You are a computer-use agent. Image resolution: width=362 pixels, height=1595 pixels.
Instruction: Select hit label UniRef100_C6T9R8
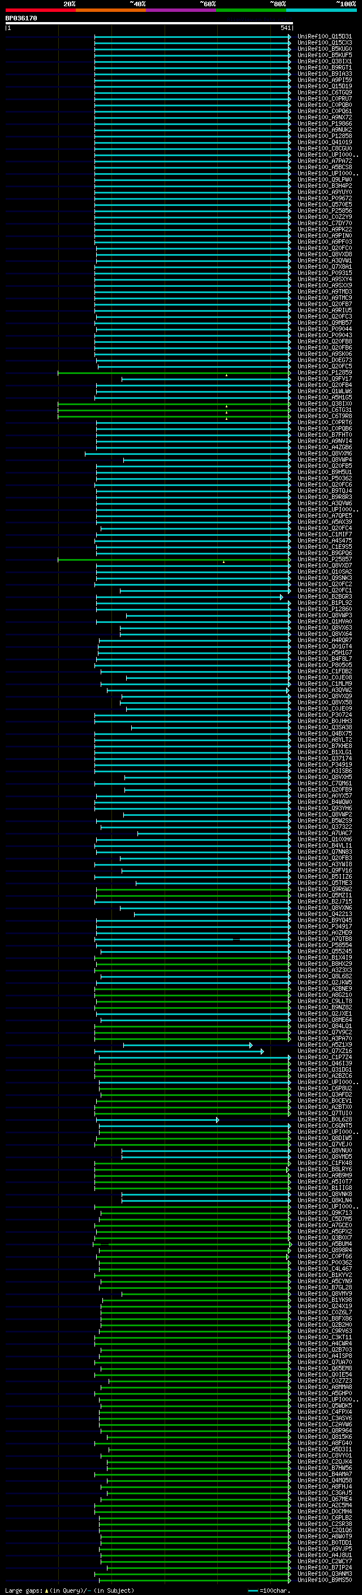(324, 416)
